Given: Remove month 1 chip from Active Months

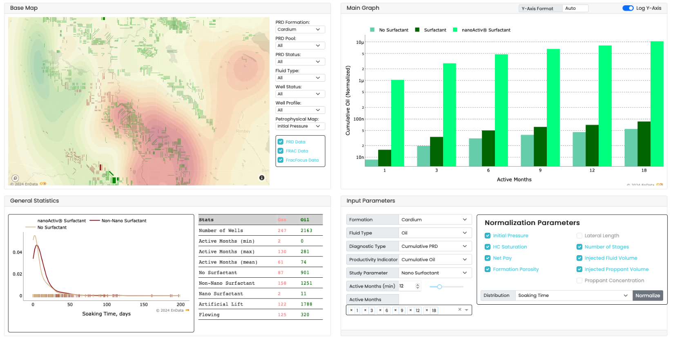Looking at the screenshot, I should coord(351,310).
